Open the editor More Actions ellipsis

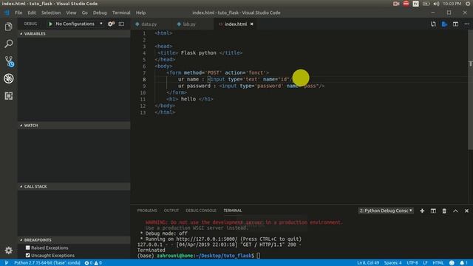click(466, 24)
